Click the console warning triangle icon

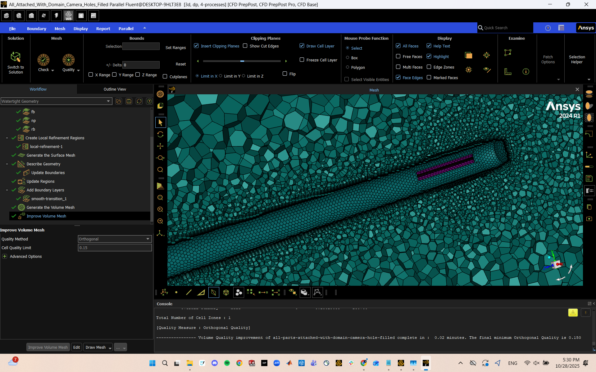[x=573, y=313]
